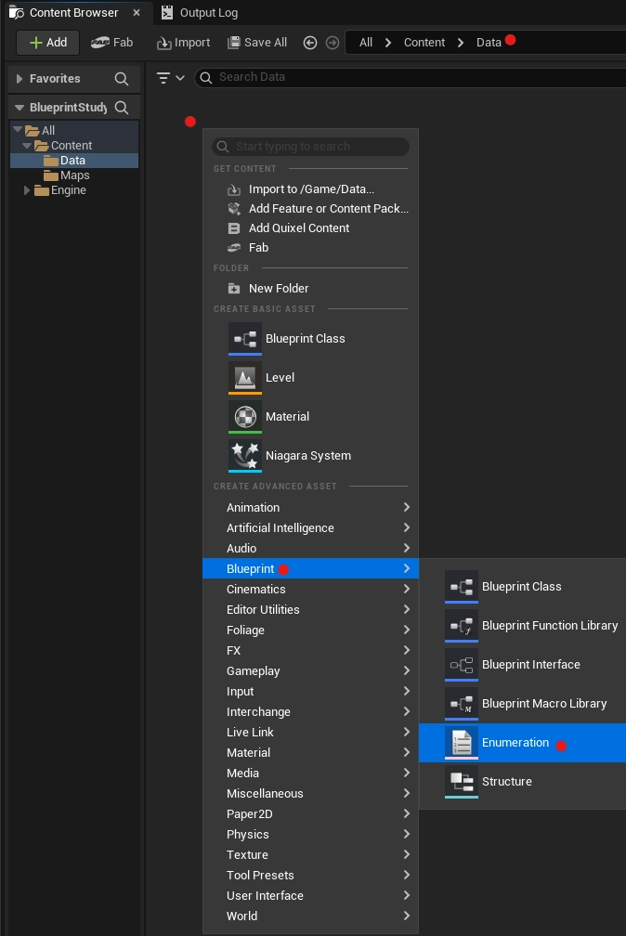626x936 pixels.
Task: Open the Cinematics submenu
Action: tap(310, 589)
